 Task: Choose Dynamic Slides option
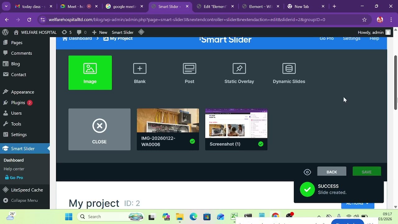(x=289, y=73)
